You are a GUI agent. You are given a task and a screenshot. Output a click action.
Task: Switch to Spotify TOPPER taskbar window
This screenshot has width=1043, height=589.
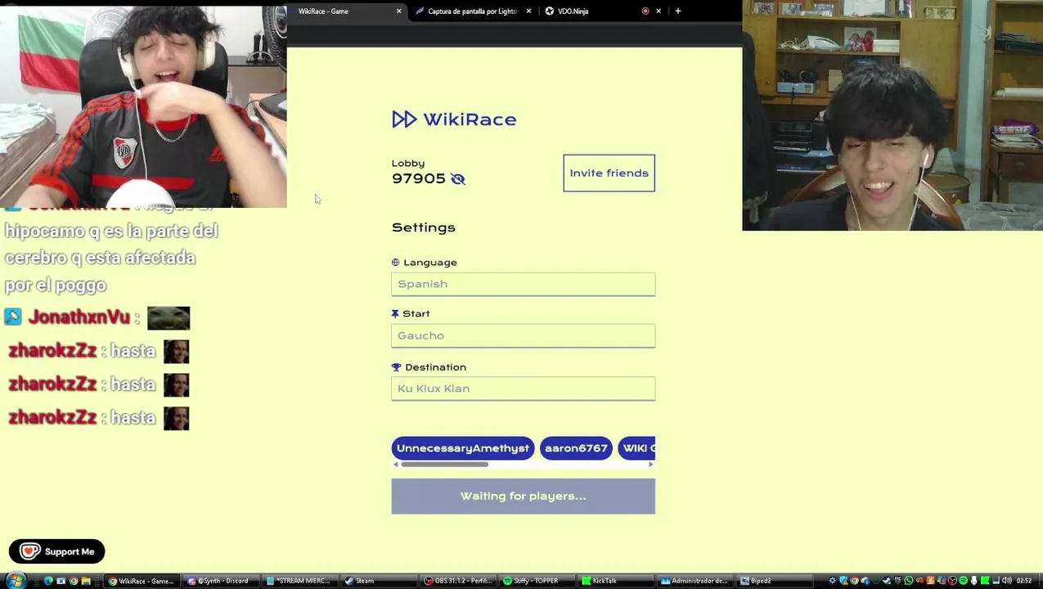pos(537,581)
